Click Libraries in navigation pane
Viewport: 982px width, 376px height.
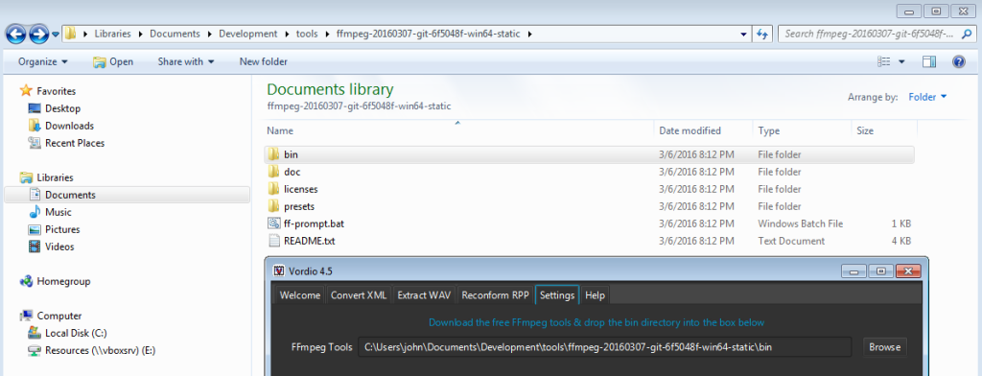[x=46, y=177]
